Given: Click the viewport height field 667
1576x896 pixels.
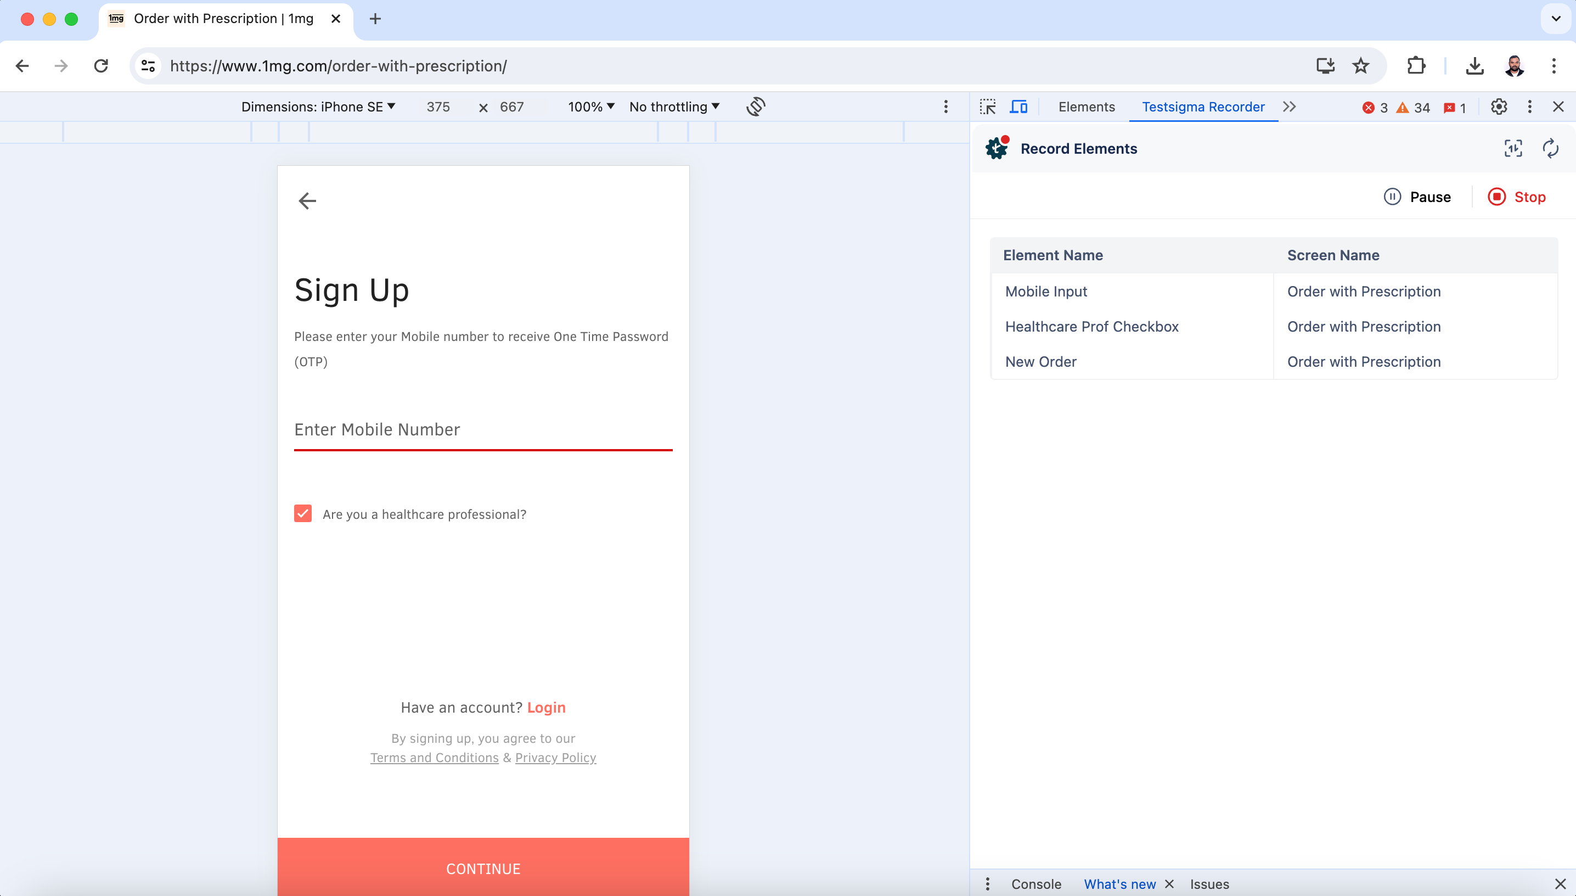Looking at the screenshot, I should click(511, 107).
